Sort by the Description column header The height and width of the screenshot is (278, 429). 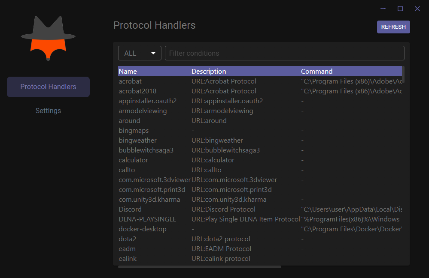(x=209, y=71)
